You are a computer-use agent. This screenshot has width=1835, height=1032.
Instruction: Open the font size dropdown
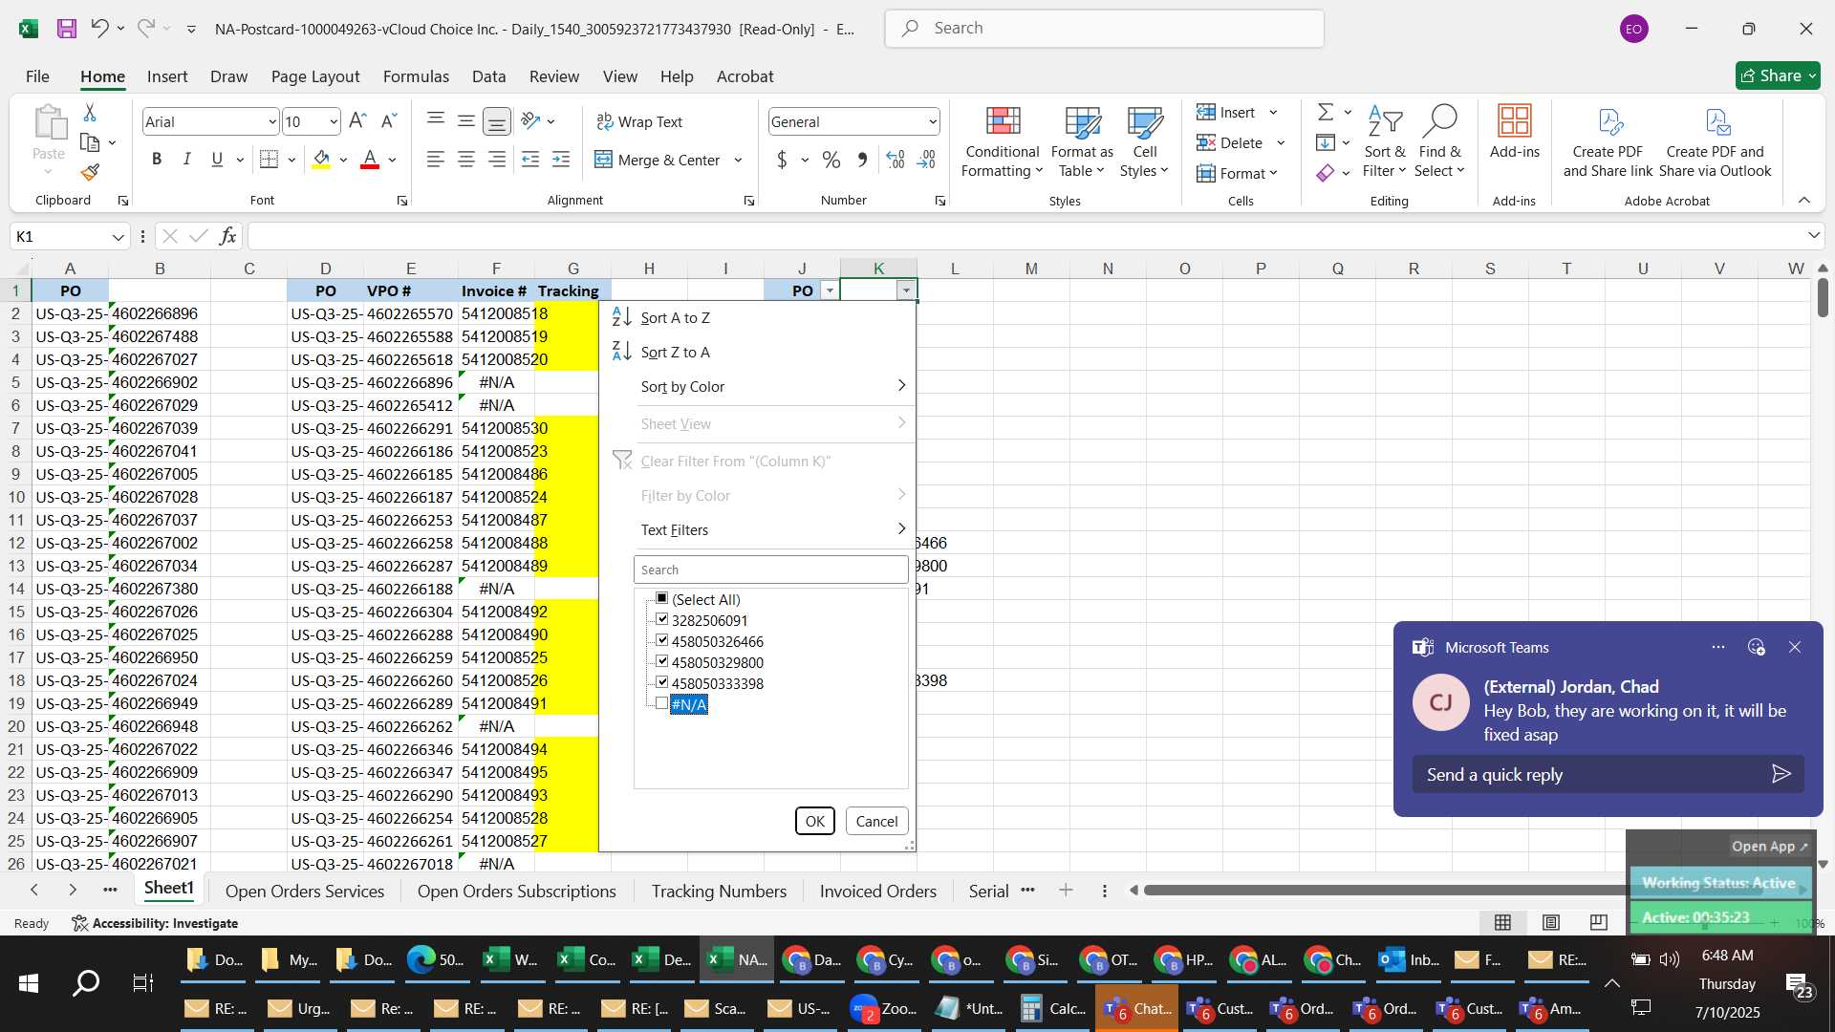pyautogui.click(x=333, y=121)
